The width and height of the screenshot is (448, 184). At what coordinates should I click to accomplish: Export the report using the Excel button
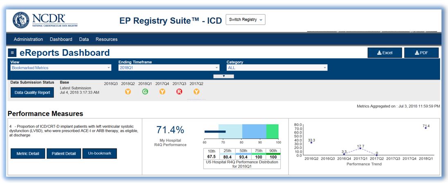coord(385,53)
